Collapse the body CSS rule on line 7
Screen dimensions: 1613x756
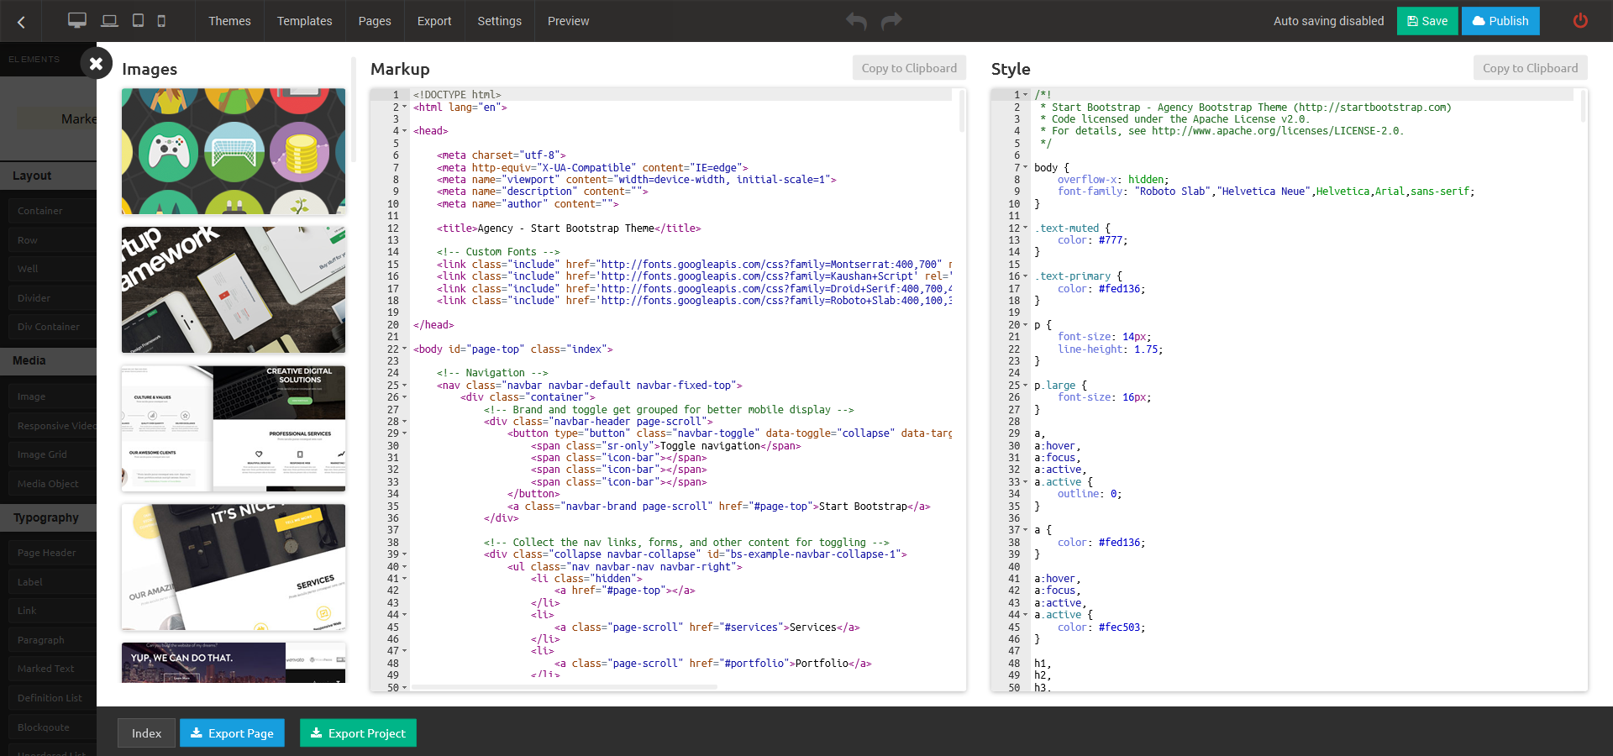pyautogui.click(x=1025, y=168)
